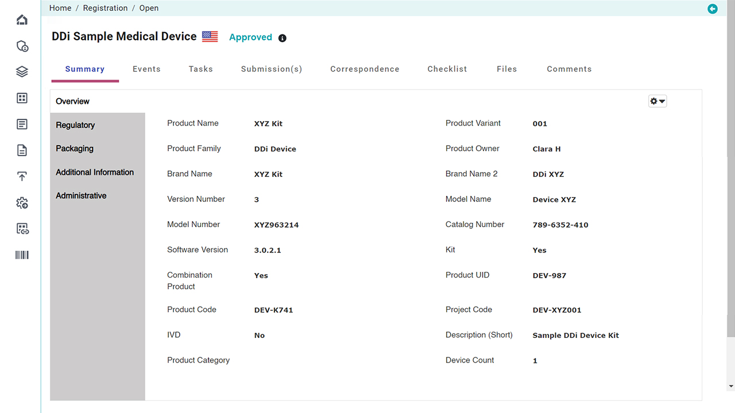Go to the Checklist tab

447,69
